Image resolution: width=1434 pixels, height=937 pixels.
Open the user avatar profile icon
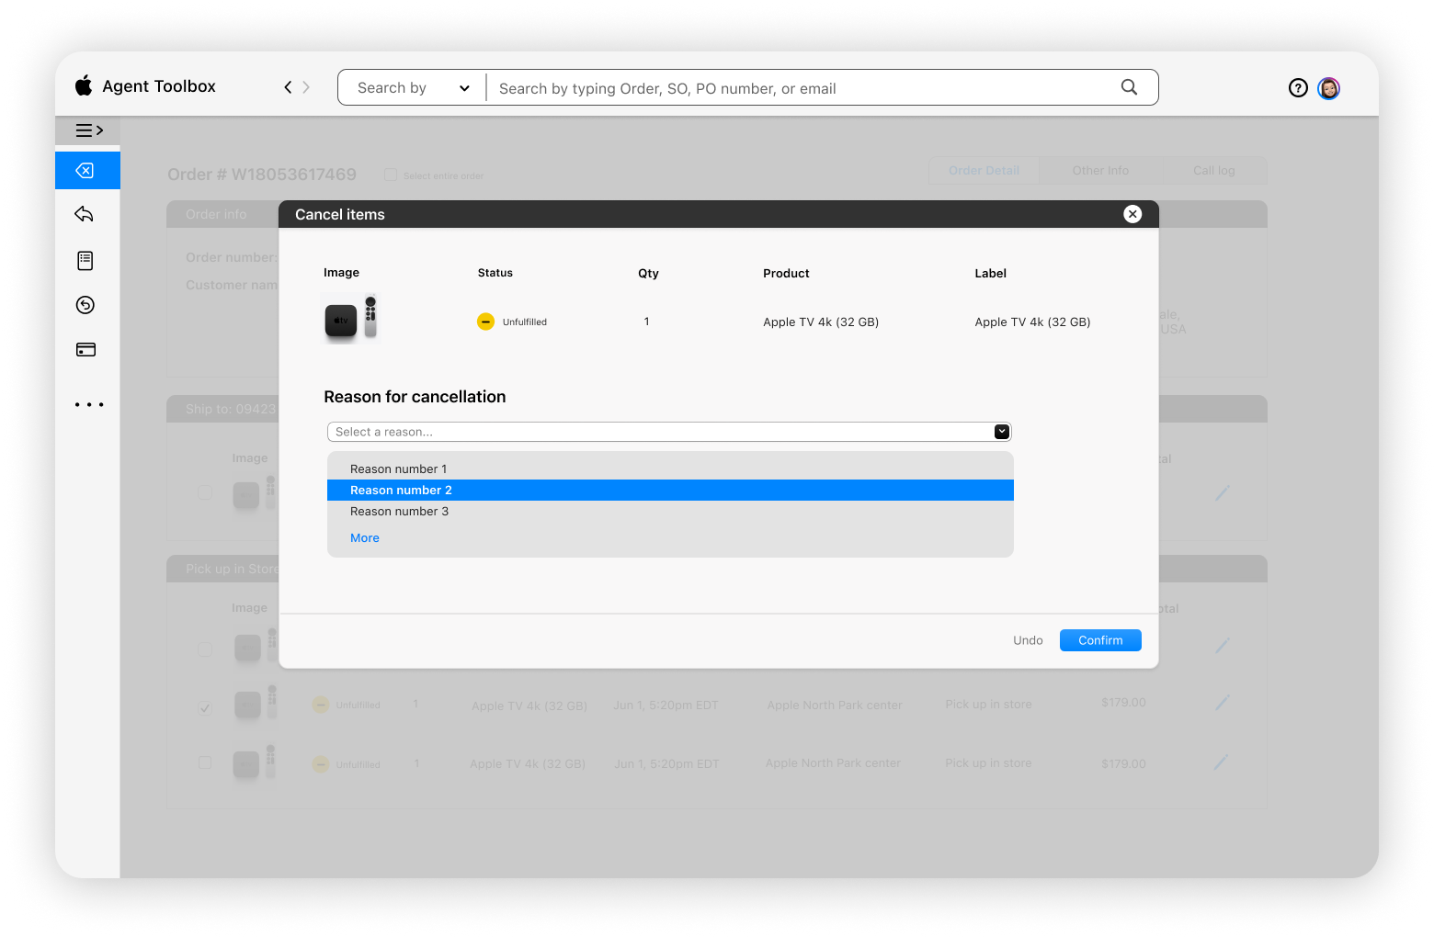[x=1328, y=88]
